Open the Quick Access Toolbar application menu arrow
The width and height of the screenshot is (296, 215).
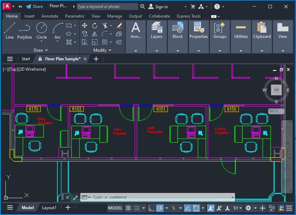pos(13,7)
